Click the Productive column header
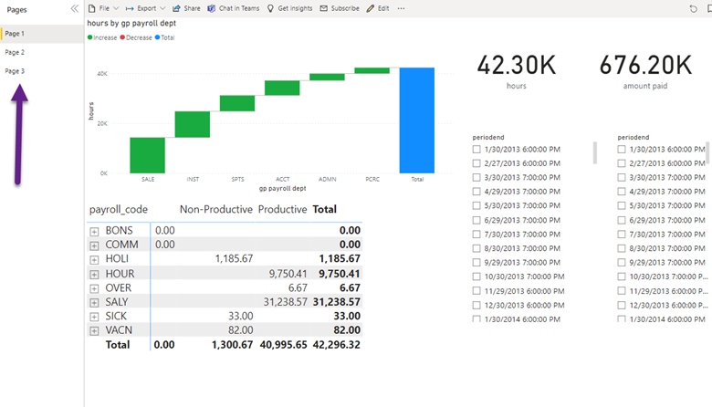 282,209
